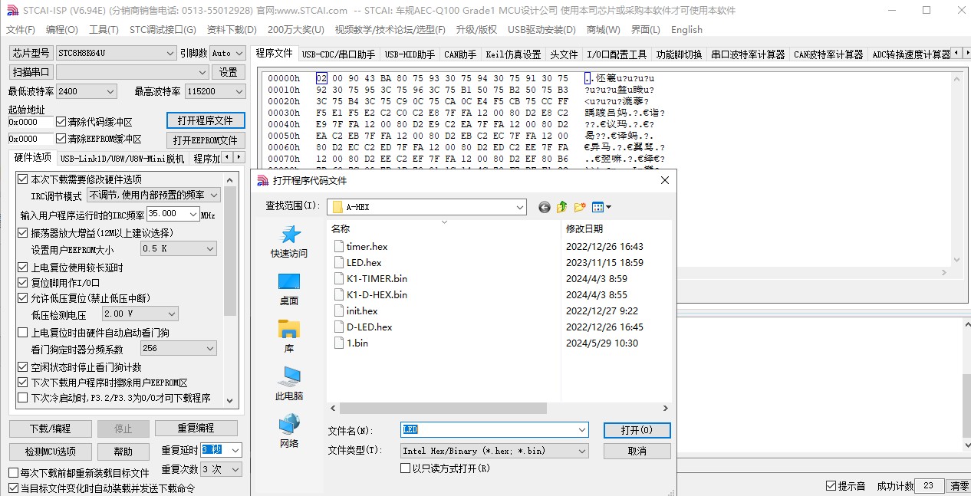
Task: Toggle 振荡器放大增益 checkbox
Action: coord(22,232)
